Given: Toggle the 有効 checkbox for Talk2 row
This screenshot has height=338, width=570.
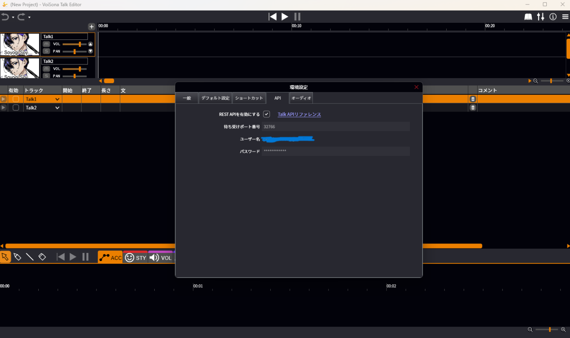Looking at the screenshot, I should click(16, 108).
